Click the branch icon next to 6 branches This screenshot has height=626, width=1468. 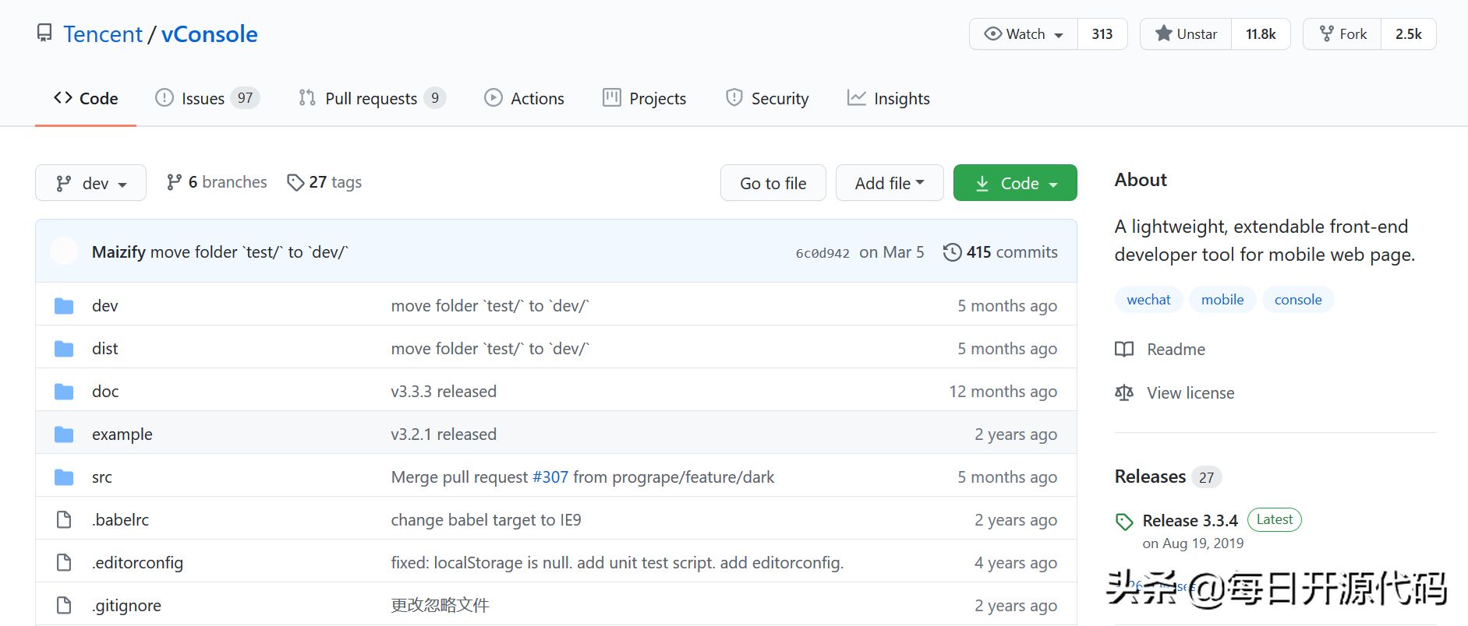coord(174,182)
